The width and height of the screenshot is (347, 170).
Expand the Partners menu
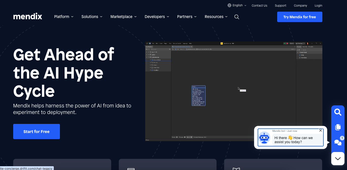point(187,17)
